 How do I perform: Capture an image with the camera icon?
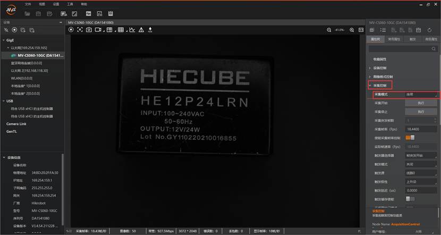pos(89,30)
